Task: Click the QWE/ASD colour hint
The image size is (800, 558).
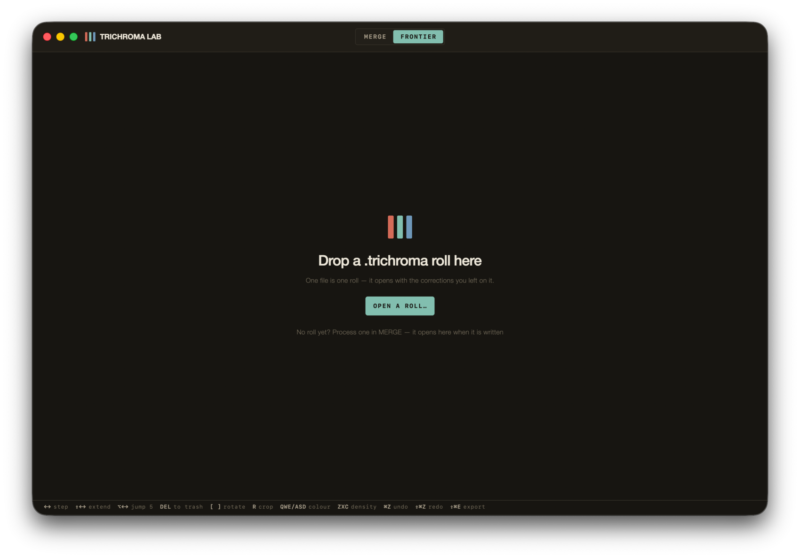Action: click(305, 507)
